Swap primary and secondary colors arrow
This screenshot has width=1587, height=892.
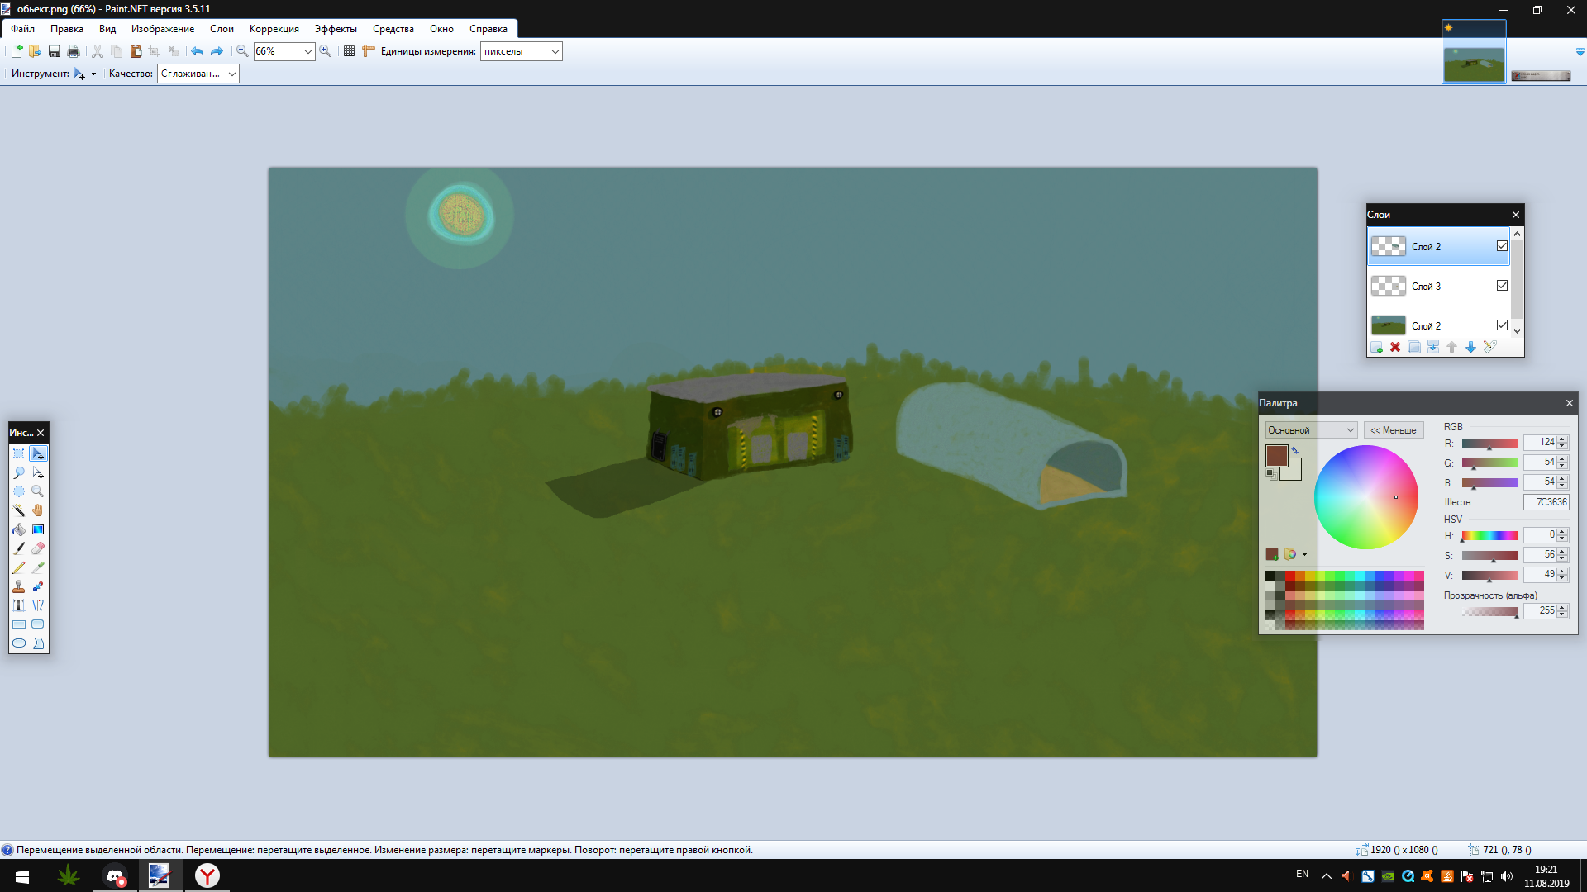[x=1295, y=451]
